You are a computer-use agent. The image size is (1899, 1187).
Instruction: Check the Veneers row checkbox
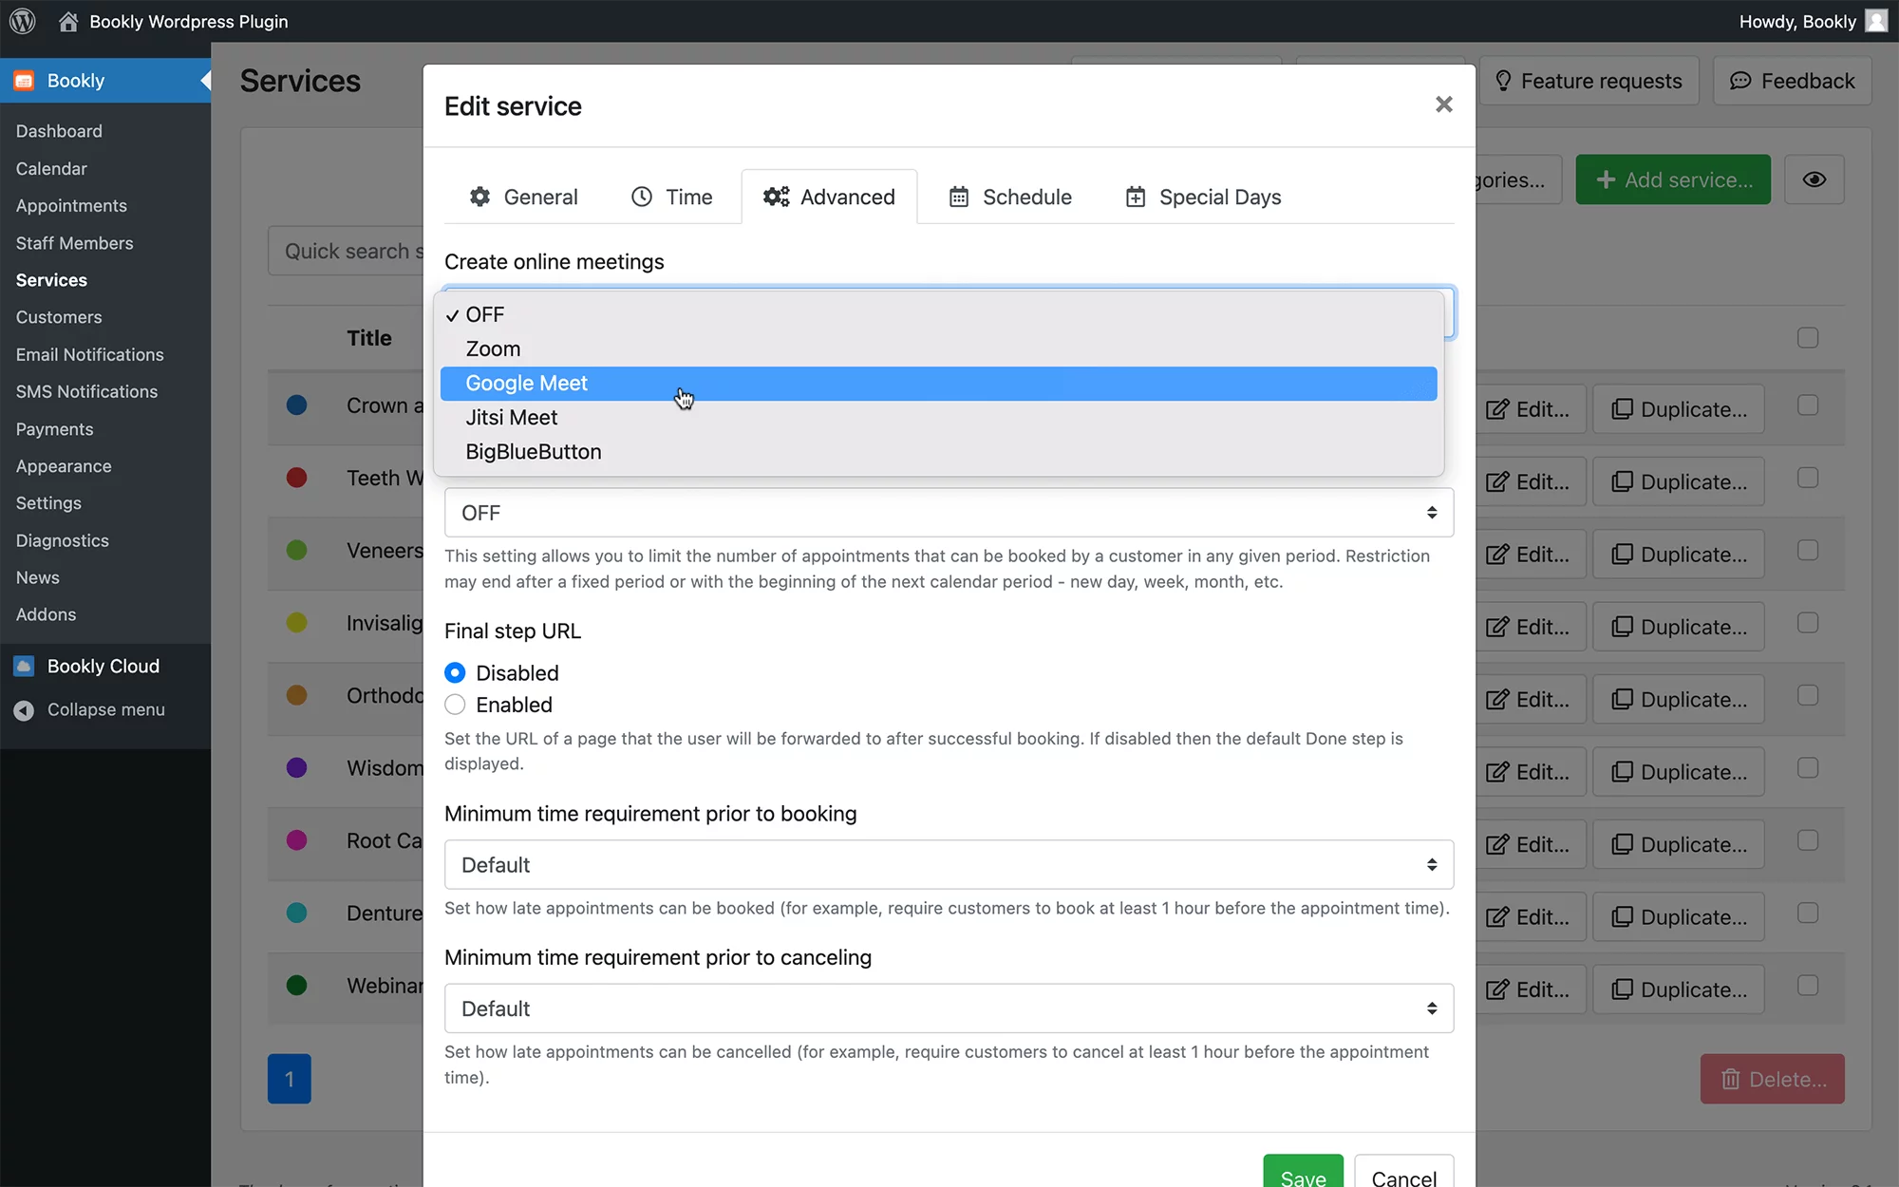[1808, 551]
